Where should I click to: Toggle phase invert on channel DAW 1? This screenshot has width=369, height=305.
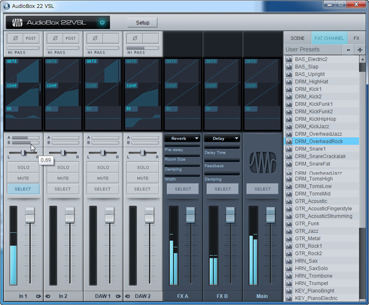coord(95,38)
